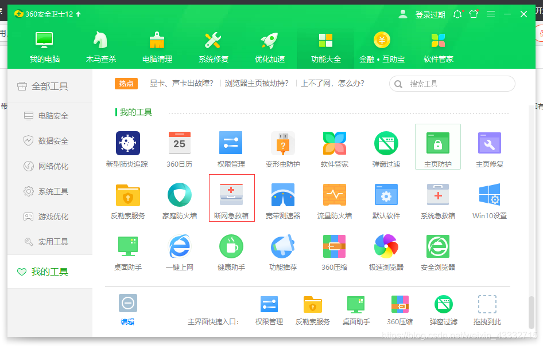Viewport: 543px width, 346px height.
Task: Select 我的工具 in the sidebar
Action: pyautogui.click(x=50, y=272)
